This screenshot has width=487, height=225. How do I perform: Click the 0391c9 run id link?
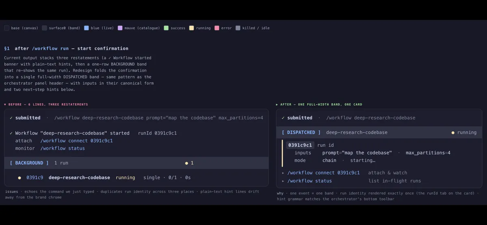[35, 177]
